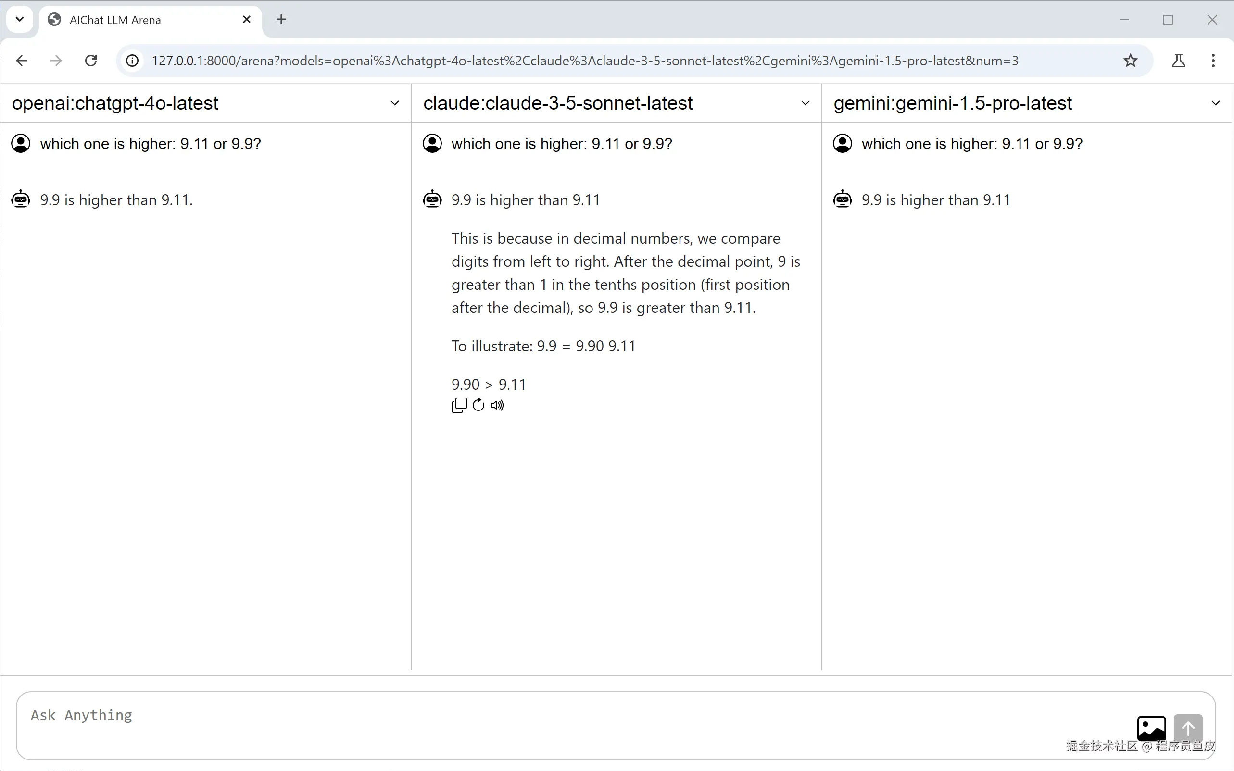
Task: Open Chrome three-dot menu
Action: point(1213,61)
